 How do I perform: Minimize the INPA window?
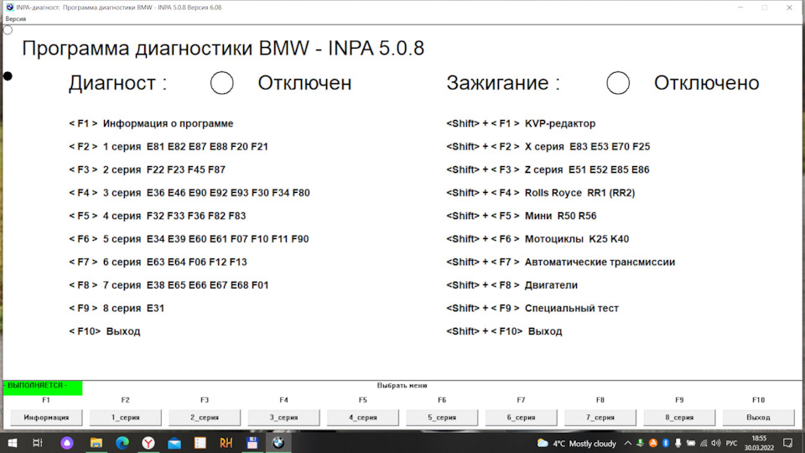[x=740, y=8]
